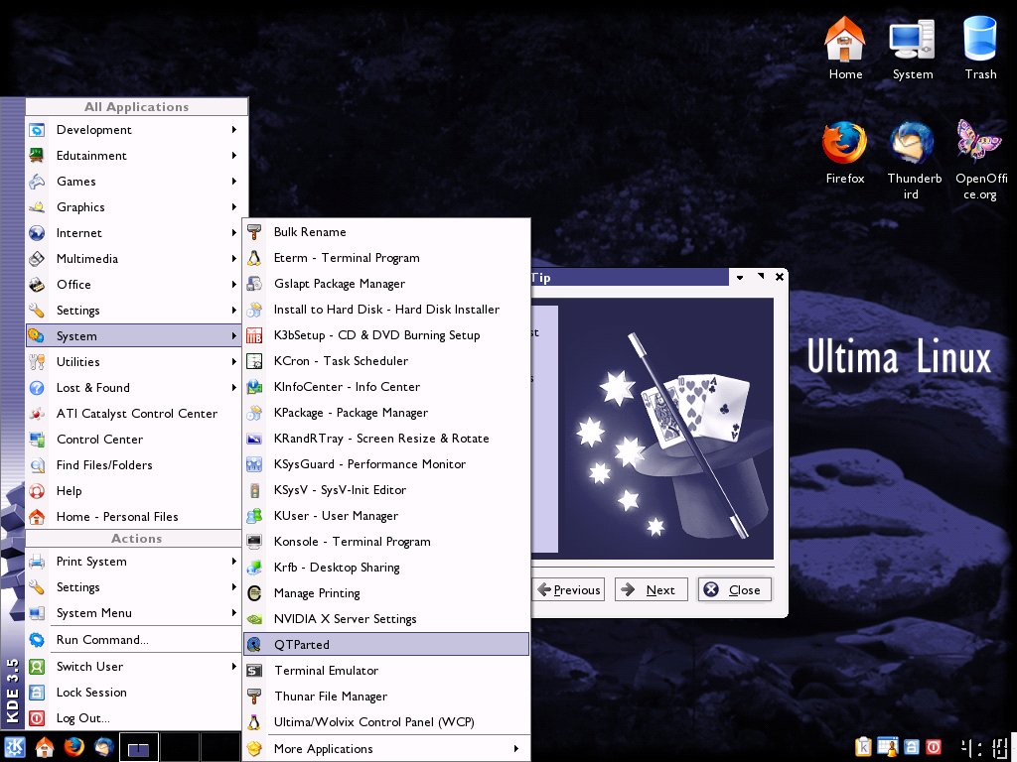Click the Gslapt Package Manager icon
Image resolution: width=1017 pixels, height=762 pixels.
click(254, 284)
